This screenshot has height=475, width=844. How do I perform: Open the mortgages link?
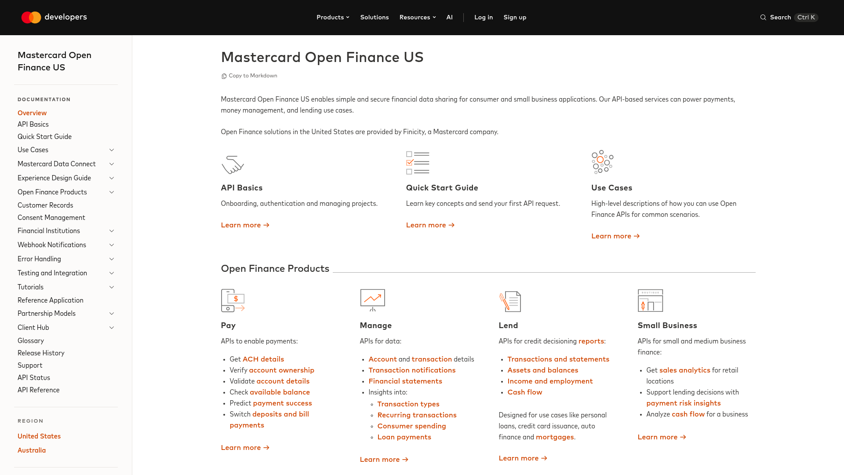click(555, 437)
